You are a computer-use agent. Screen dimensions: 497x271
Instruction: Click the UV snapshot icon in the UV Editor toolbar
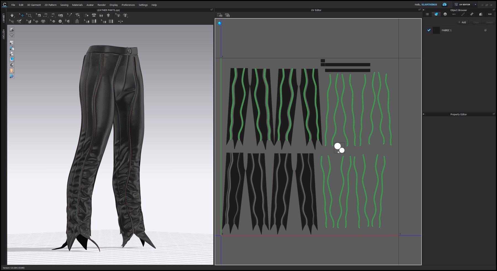(220, 15)
